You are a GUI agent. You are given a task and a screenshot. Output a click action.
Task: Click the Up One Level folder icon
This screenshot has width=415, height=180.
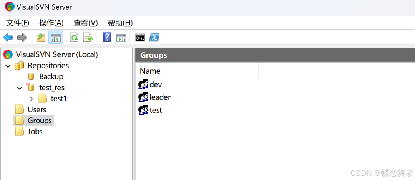click(x=41, y=38)
